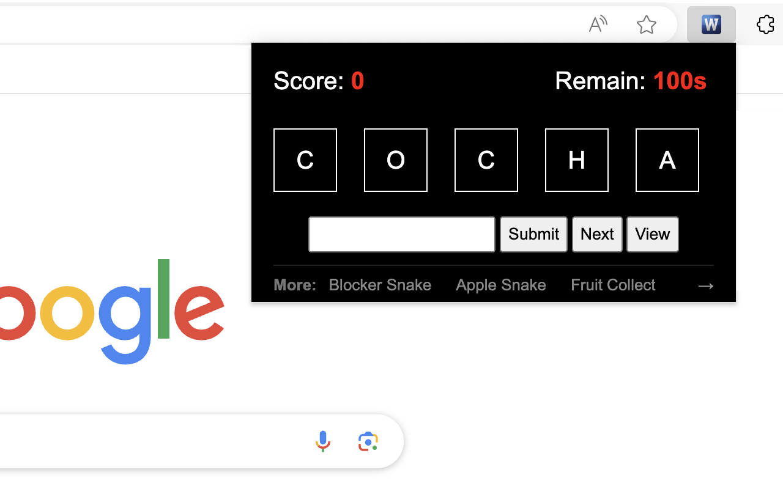Skip to the Next word
The width and height of the screenshot is (783, 489).
pyautogui.click(x=597, y=234)
